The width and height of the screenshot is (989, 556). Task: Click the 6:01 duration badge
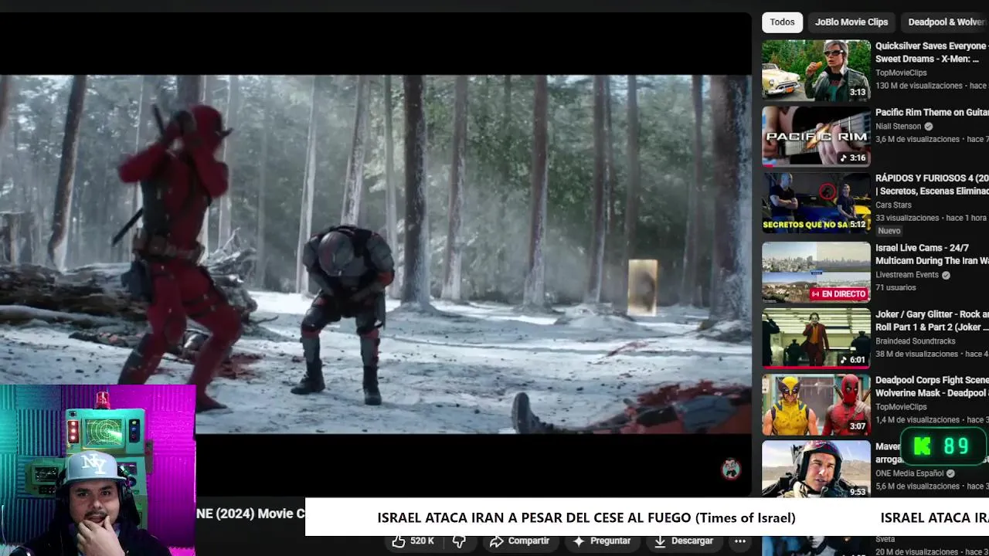853,360
